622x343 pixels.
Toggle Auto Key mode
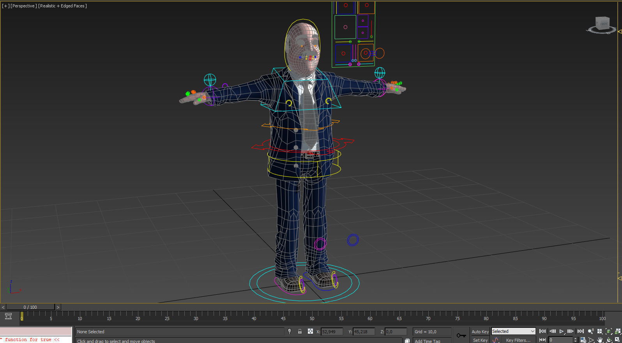480,332
